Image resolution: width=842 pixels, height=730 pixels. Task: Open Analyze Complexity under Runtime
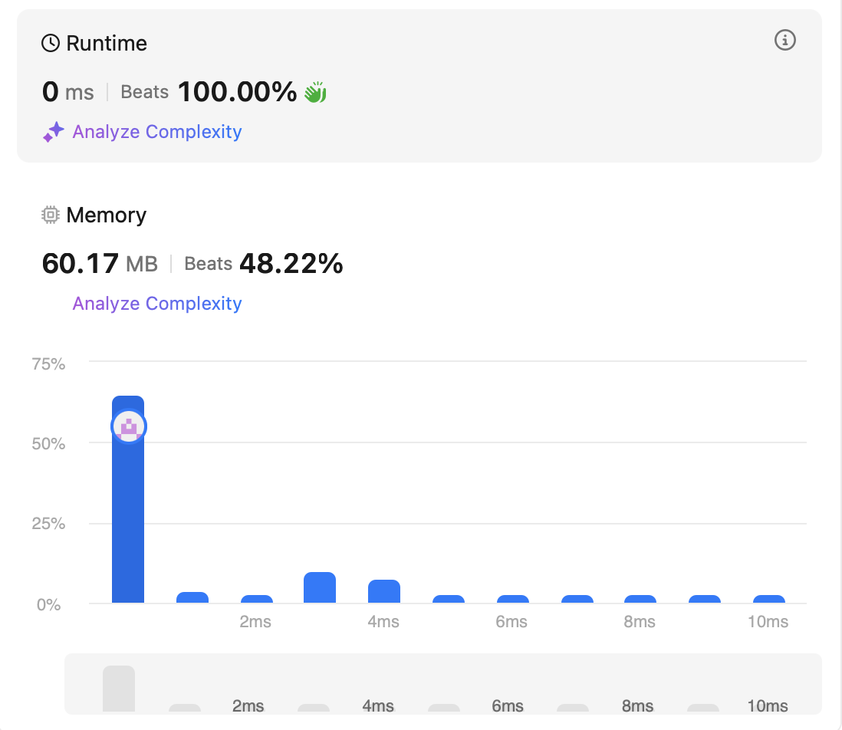[x=157, y=132]
